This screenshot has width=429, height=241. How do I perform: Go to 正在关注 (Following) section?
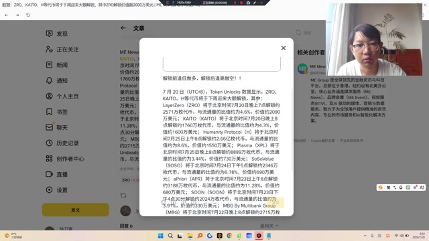[x=62, y=50]
